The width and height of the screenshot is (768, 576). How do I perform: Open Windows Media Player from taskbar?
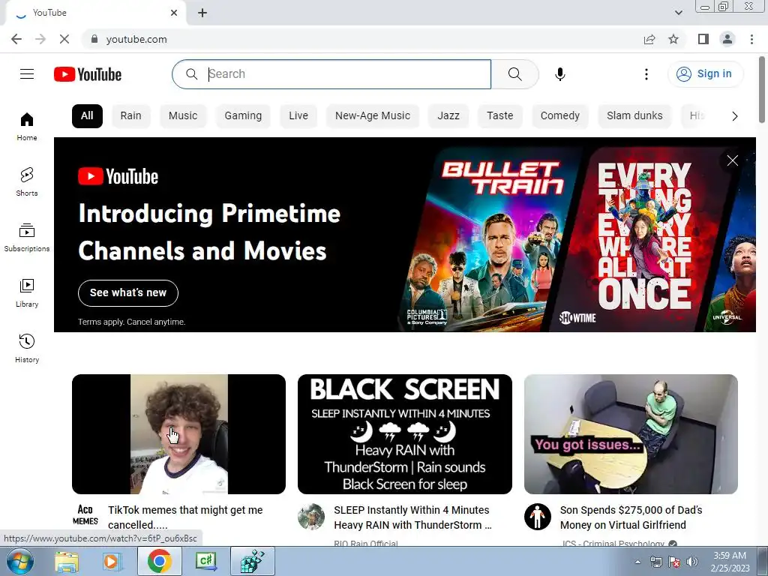click(112, 561)
